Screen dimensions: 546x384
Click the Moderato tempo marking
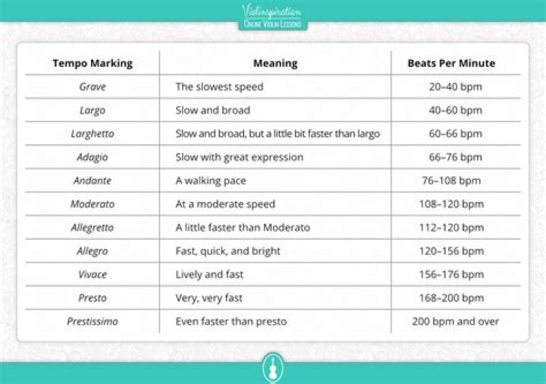[x=93, y=204]
